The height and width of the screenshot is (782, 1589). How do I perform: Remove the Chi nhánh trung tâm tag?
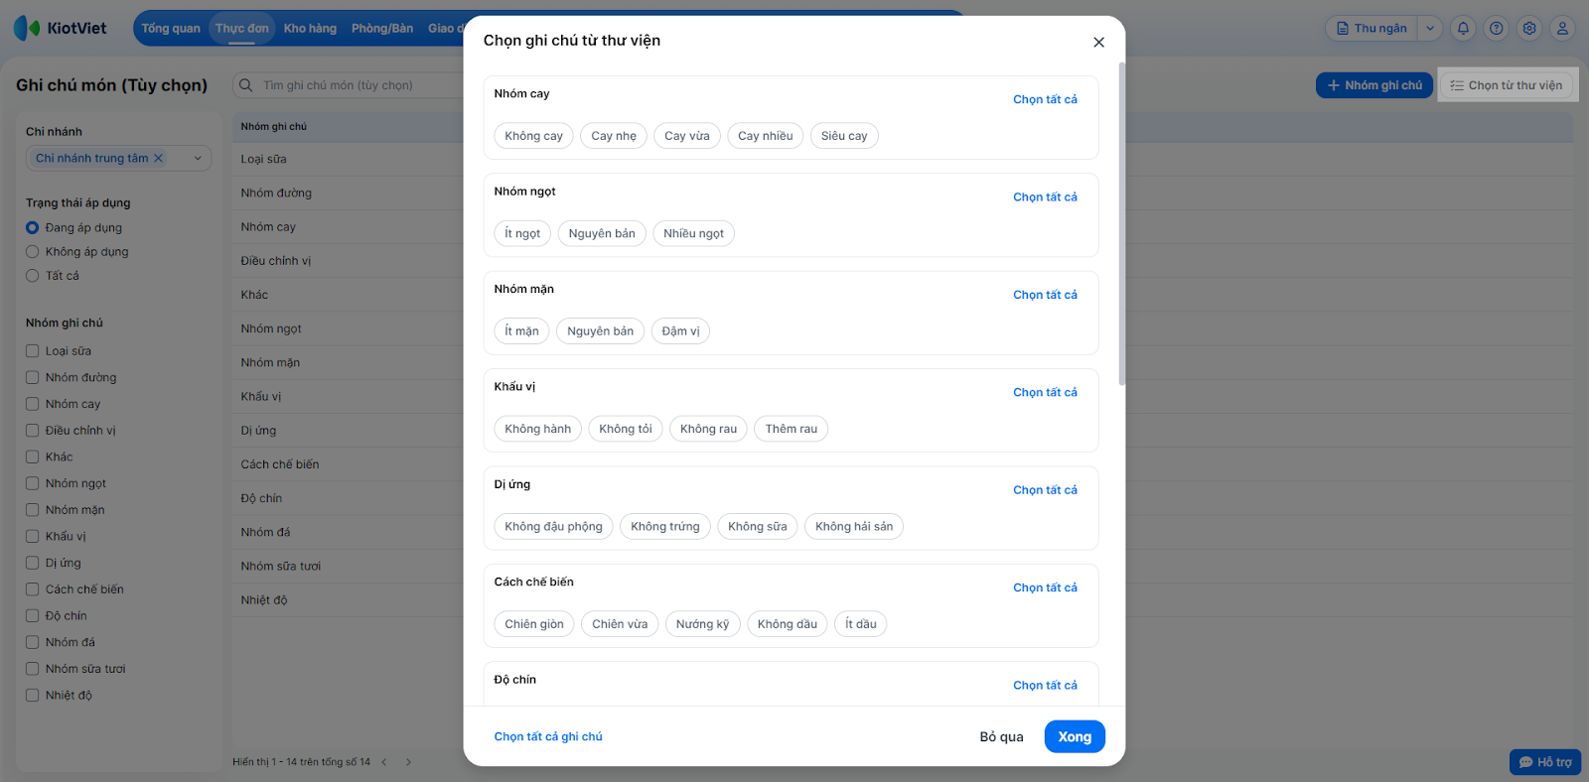(158, 158)
